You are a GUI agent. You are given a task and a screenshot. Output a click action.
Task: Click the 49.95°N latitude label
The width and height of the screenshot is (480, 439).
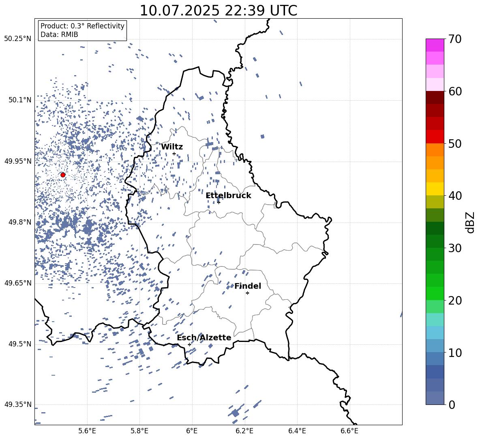pos(18,161)
